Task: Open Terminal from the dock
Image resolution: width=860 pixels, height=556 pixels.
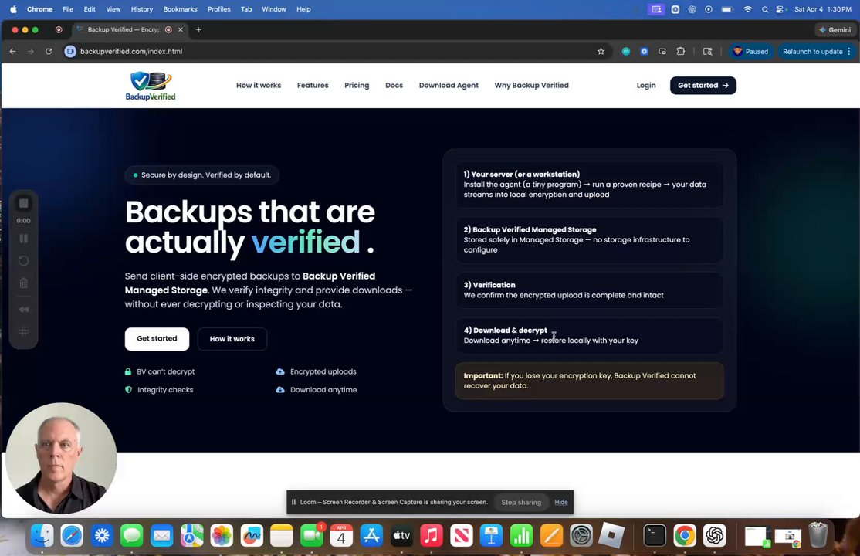Action: point(655,535)
